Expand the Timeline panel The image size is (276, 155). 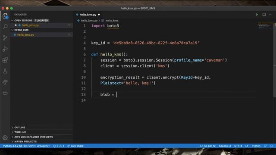tap(20, 132)
